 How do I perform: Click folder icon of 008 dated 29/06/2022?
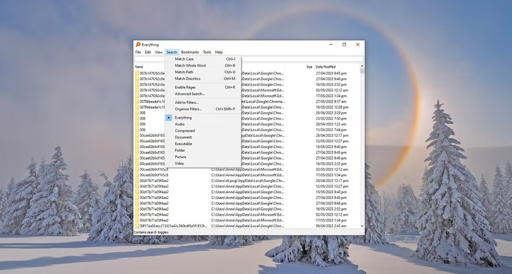pos(137,113)
